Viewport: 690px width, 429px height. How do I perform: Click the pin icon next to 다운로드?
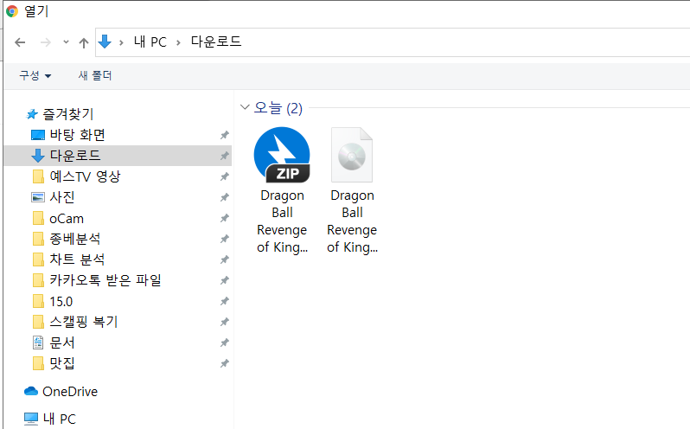[225, 156]
